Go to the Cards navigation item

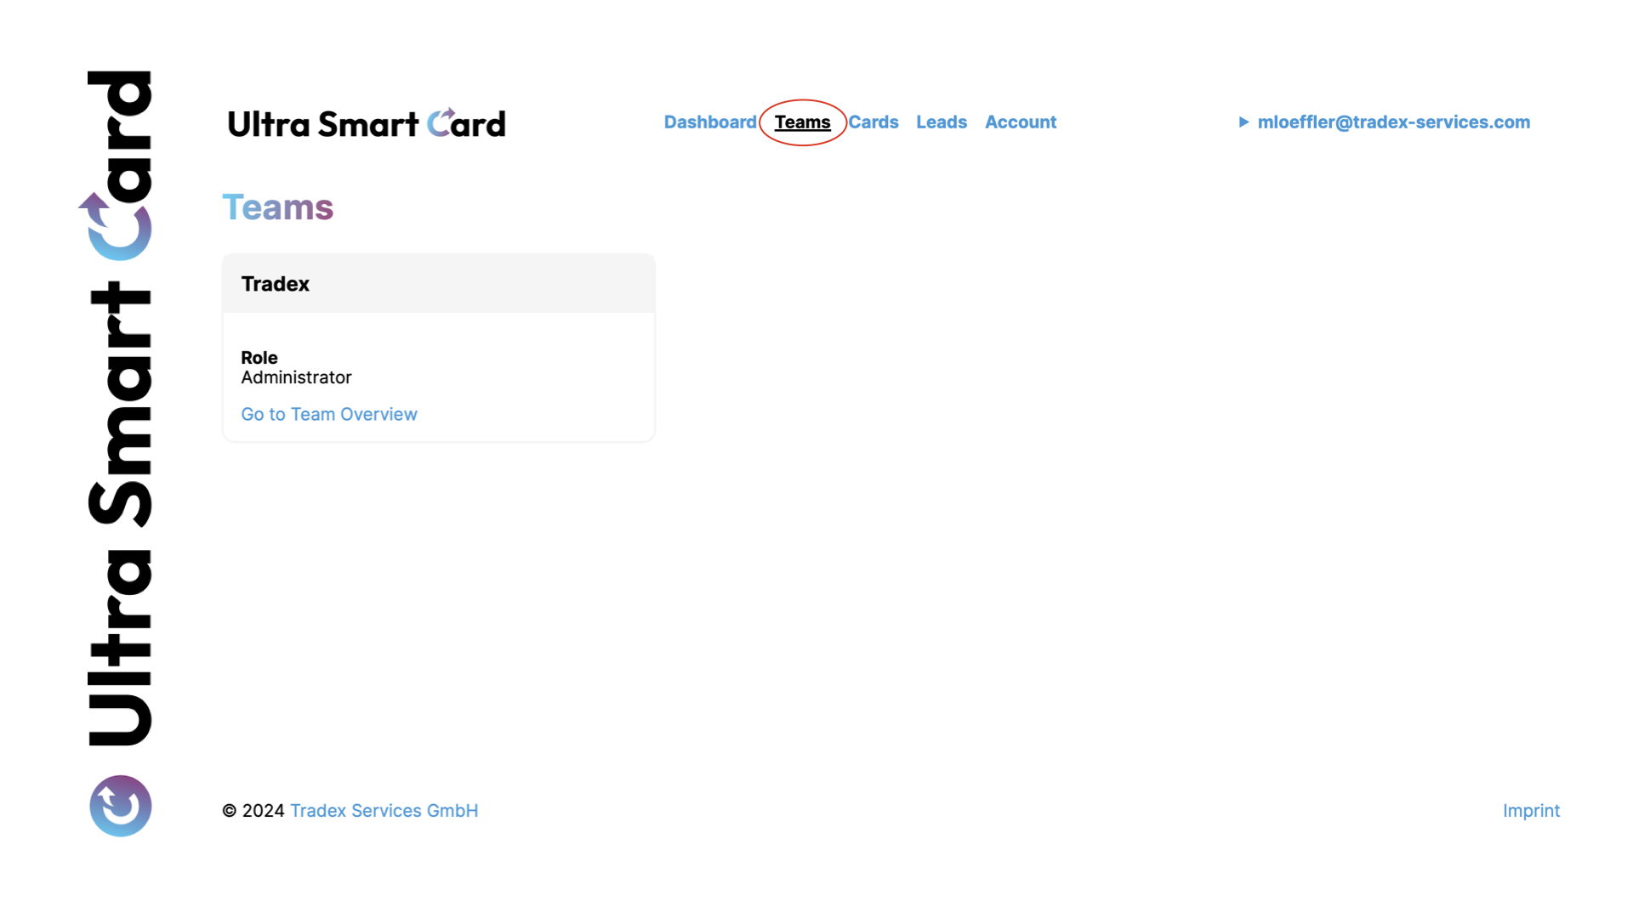click(873, 122)
